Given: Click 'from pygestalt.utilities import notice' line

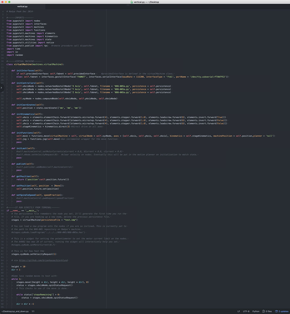Looking at the screenshot, I should click(x=30, y=42).
